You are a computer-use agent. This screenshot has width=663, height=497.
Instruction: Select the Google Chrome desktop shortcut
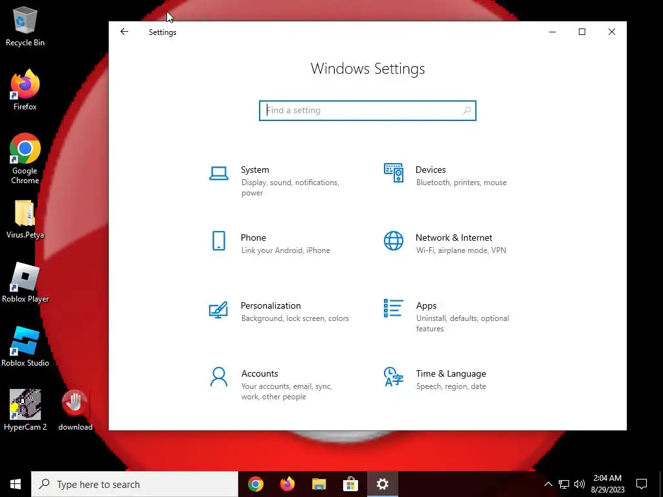tap(25, 159)
